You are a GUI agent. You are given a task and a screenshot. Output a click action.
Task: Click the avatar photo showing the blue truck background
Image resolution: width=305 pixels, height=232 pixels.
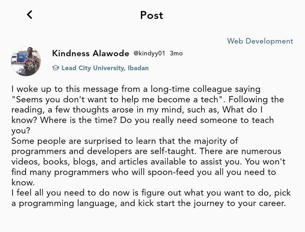[x=26, y=61]
